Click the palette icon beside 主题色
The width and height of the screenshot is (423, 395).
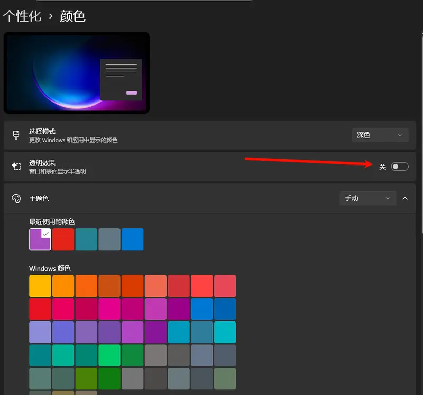coord(17,198)
